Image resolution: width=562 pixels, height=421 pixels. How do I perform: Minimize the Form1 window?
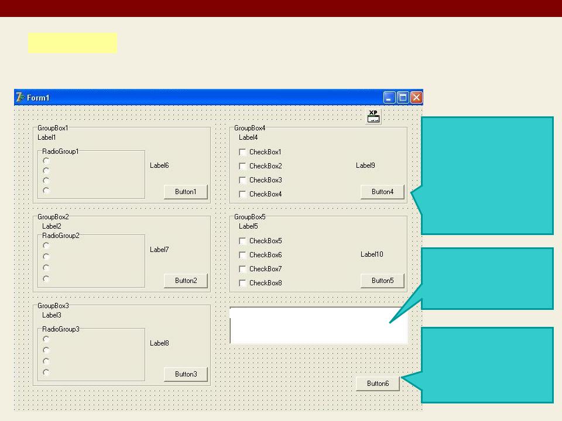[389, 98]
